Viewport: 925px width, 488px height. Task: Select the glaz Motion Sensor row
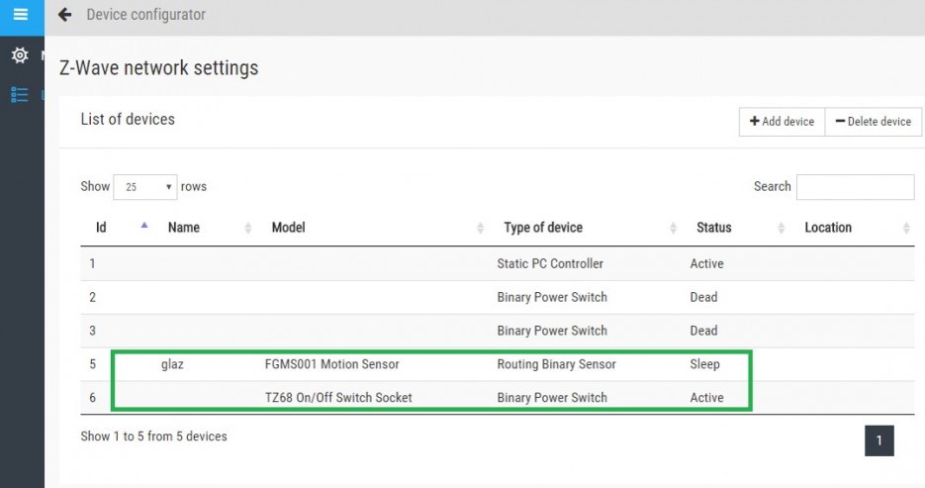(x=498, y=364)
